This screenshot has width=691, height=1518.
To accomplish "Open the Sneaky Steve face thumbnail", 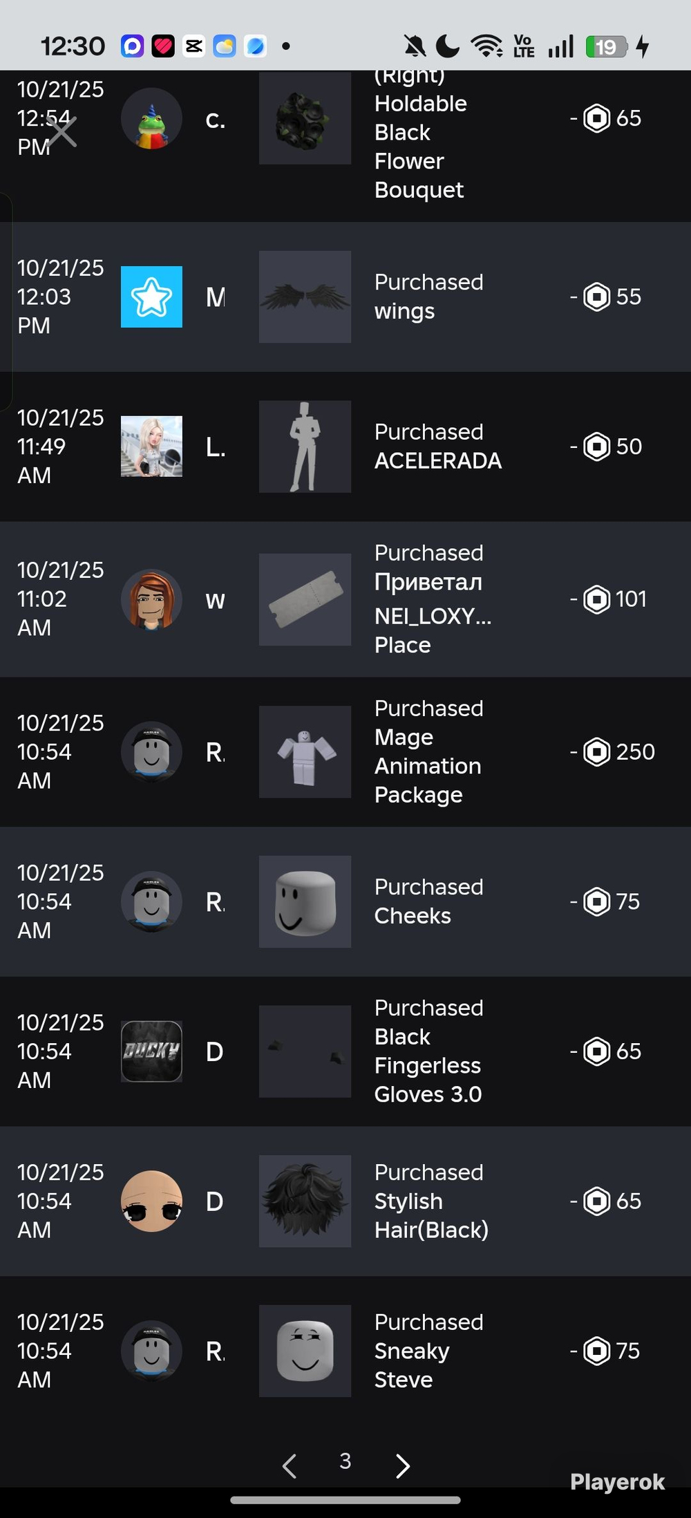I will [305, 1351].
